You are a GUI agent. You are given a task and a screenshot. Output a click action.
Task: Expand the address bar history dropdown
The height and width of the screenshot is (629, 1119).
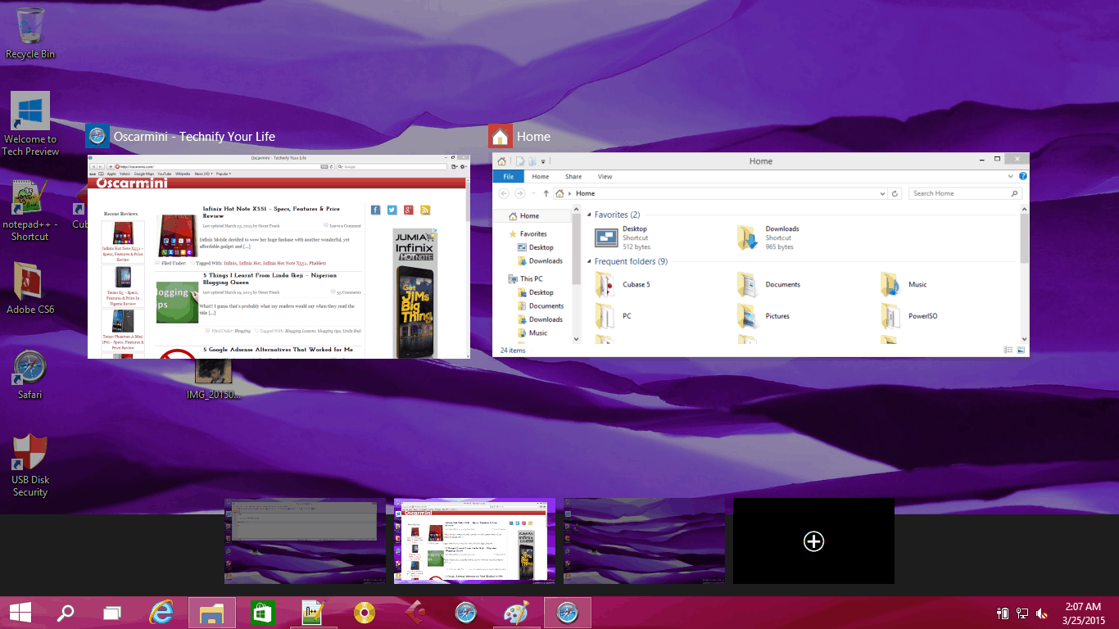coord(882,193)
